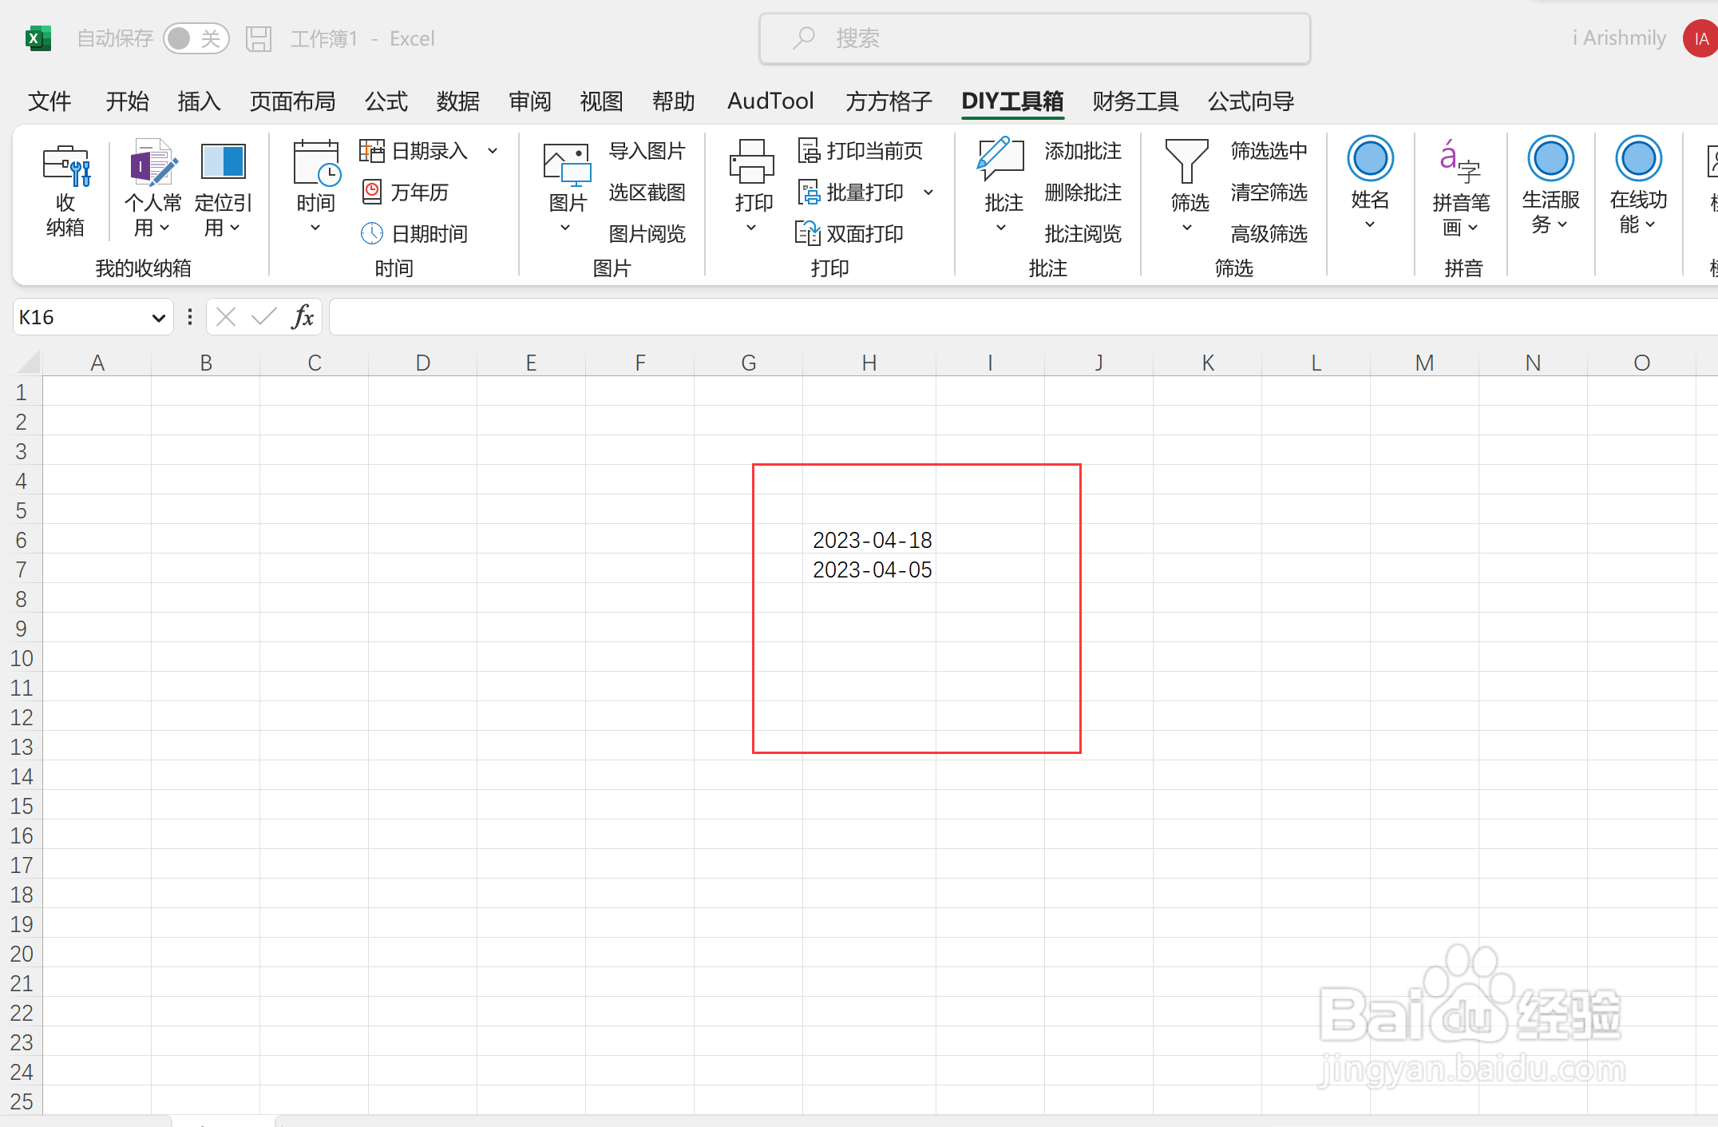Expand the 日期录入 dropdown arrow

click(x=493, y=150)
